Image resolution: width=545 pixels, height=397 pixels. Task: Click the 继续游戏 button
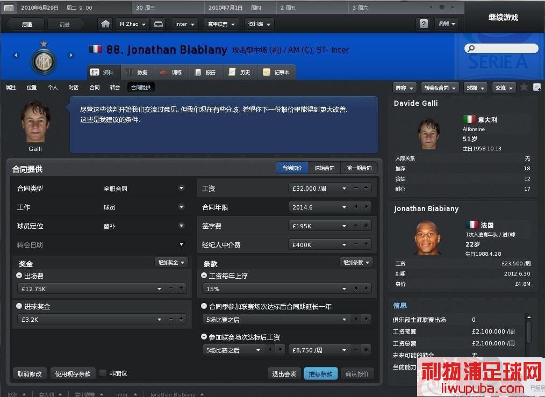pos(503,17)
